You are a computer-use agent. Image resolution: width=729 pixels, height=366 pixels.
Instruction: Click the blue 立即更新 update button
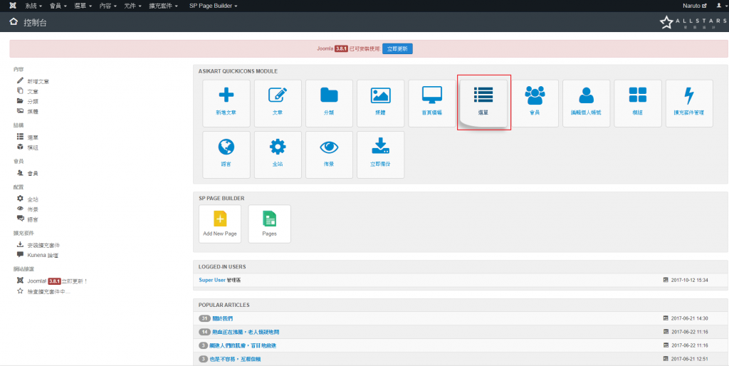tap(397, 48)
